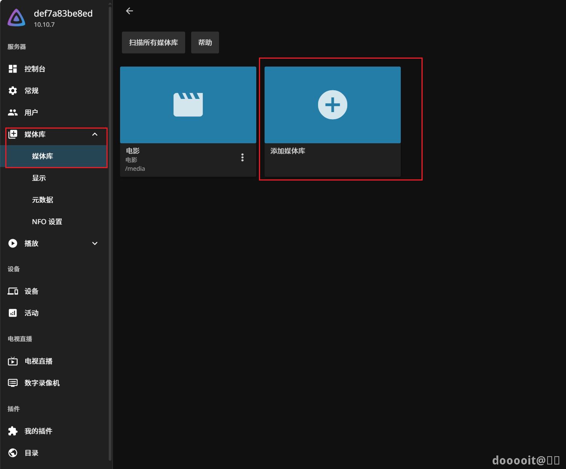Collapse the 媒体库 section chevron
The height and width of the screenshot is (469, 566).
(x=95, y=134)
